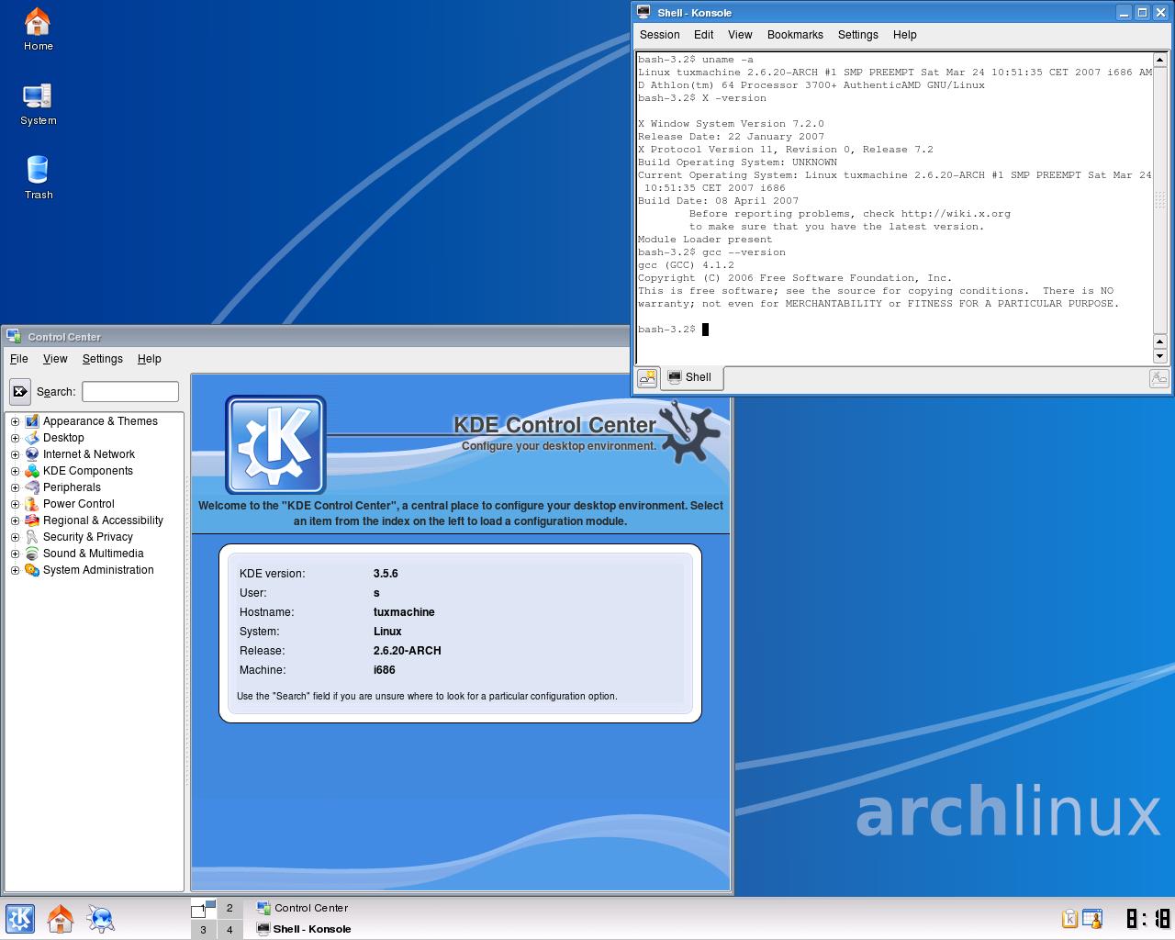The height and width of the screenshot is (940, 1175).
Task: Open the File menu in Control Center
Action: click(19, 359)
